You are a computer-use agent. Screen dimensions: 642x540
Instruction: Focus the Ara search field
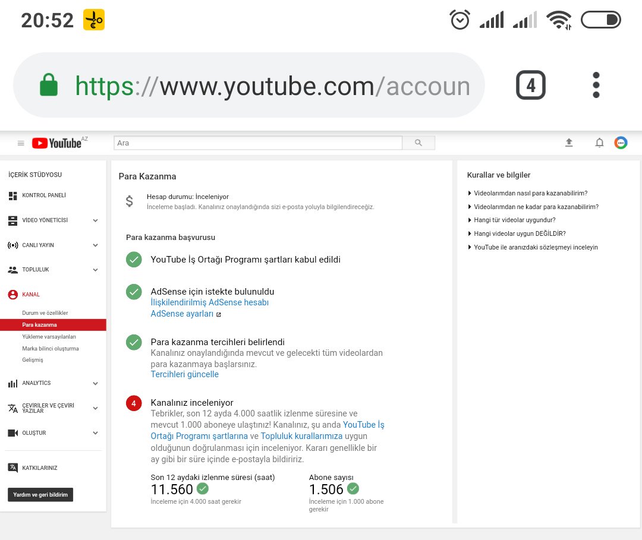click(258, 143)
